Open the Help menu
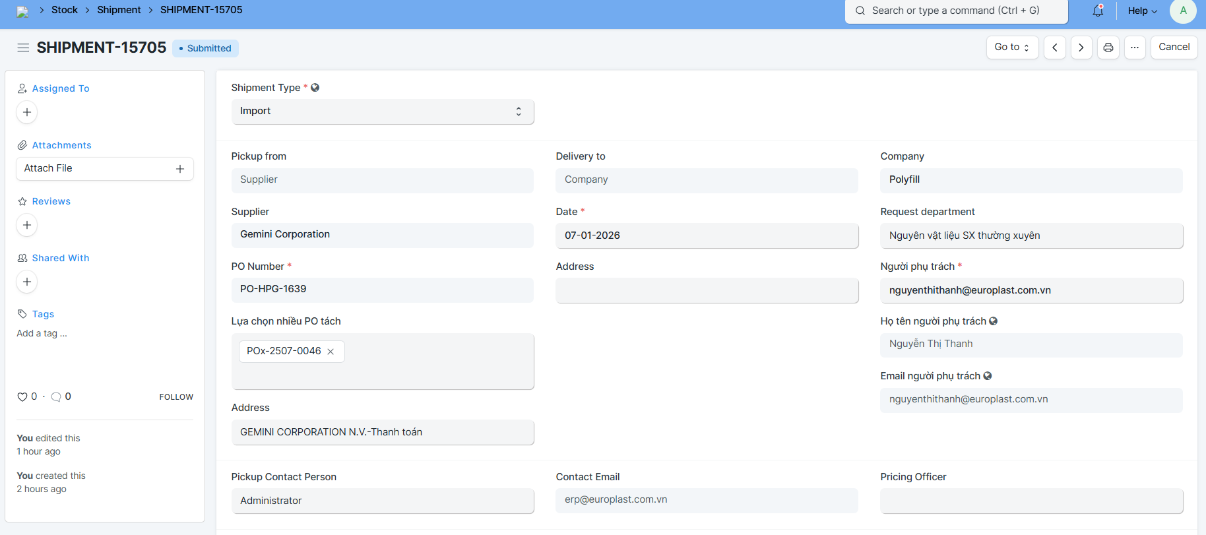Image resolution: width=1206 pixels, height=535 pixels. tap(1142, 11)
